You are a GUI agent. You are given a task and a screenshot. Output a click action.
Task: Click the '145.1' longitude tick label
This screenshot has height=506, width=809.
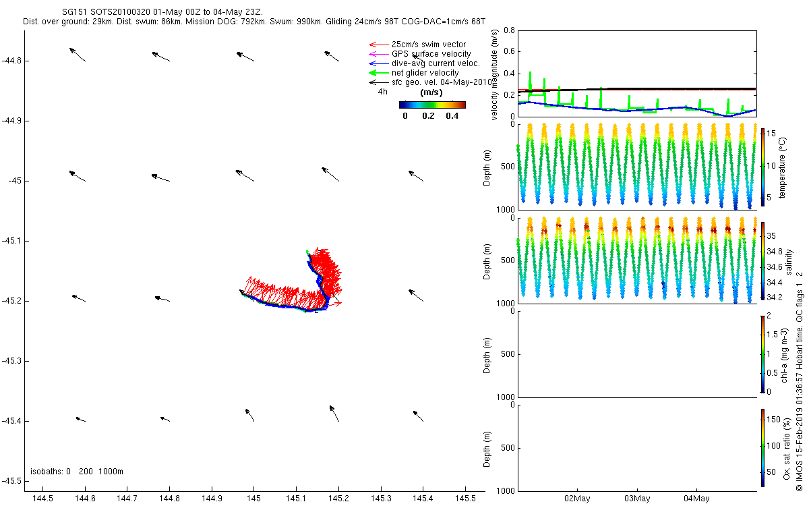point(296,498)
